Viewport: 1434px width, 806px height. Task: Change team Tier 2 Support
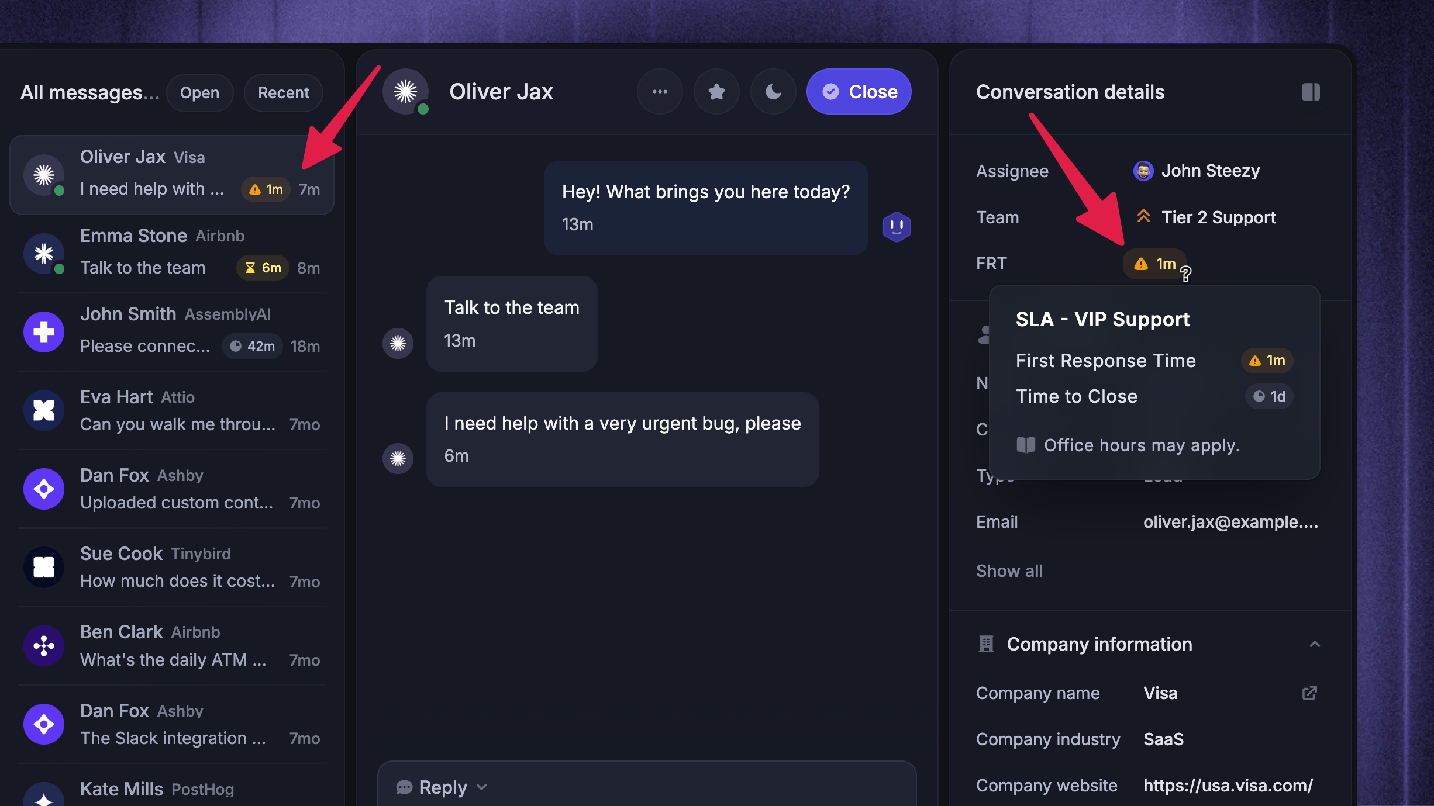(1206, 217)
